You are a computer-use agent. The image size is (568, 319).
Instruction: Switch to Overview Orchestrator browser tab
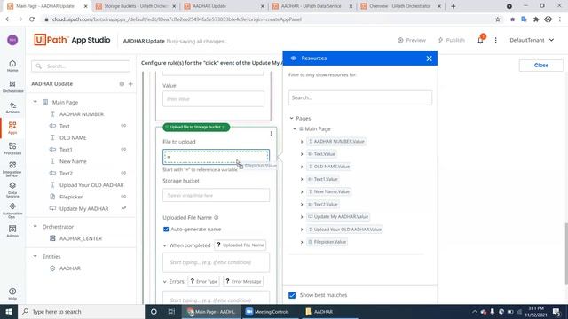click(400, 6)
